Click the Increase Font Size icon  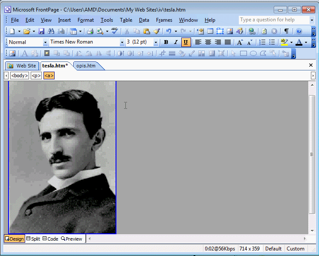coord(240,42)
